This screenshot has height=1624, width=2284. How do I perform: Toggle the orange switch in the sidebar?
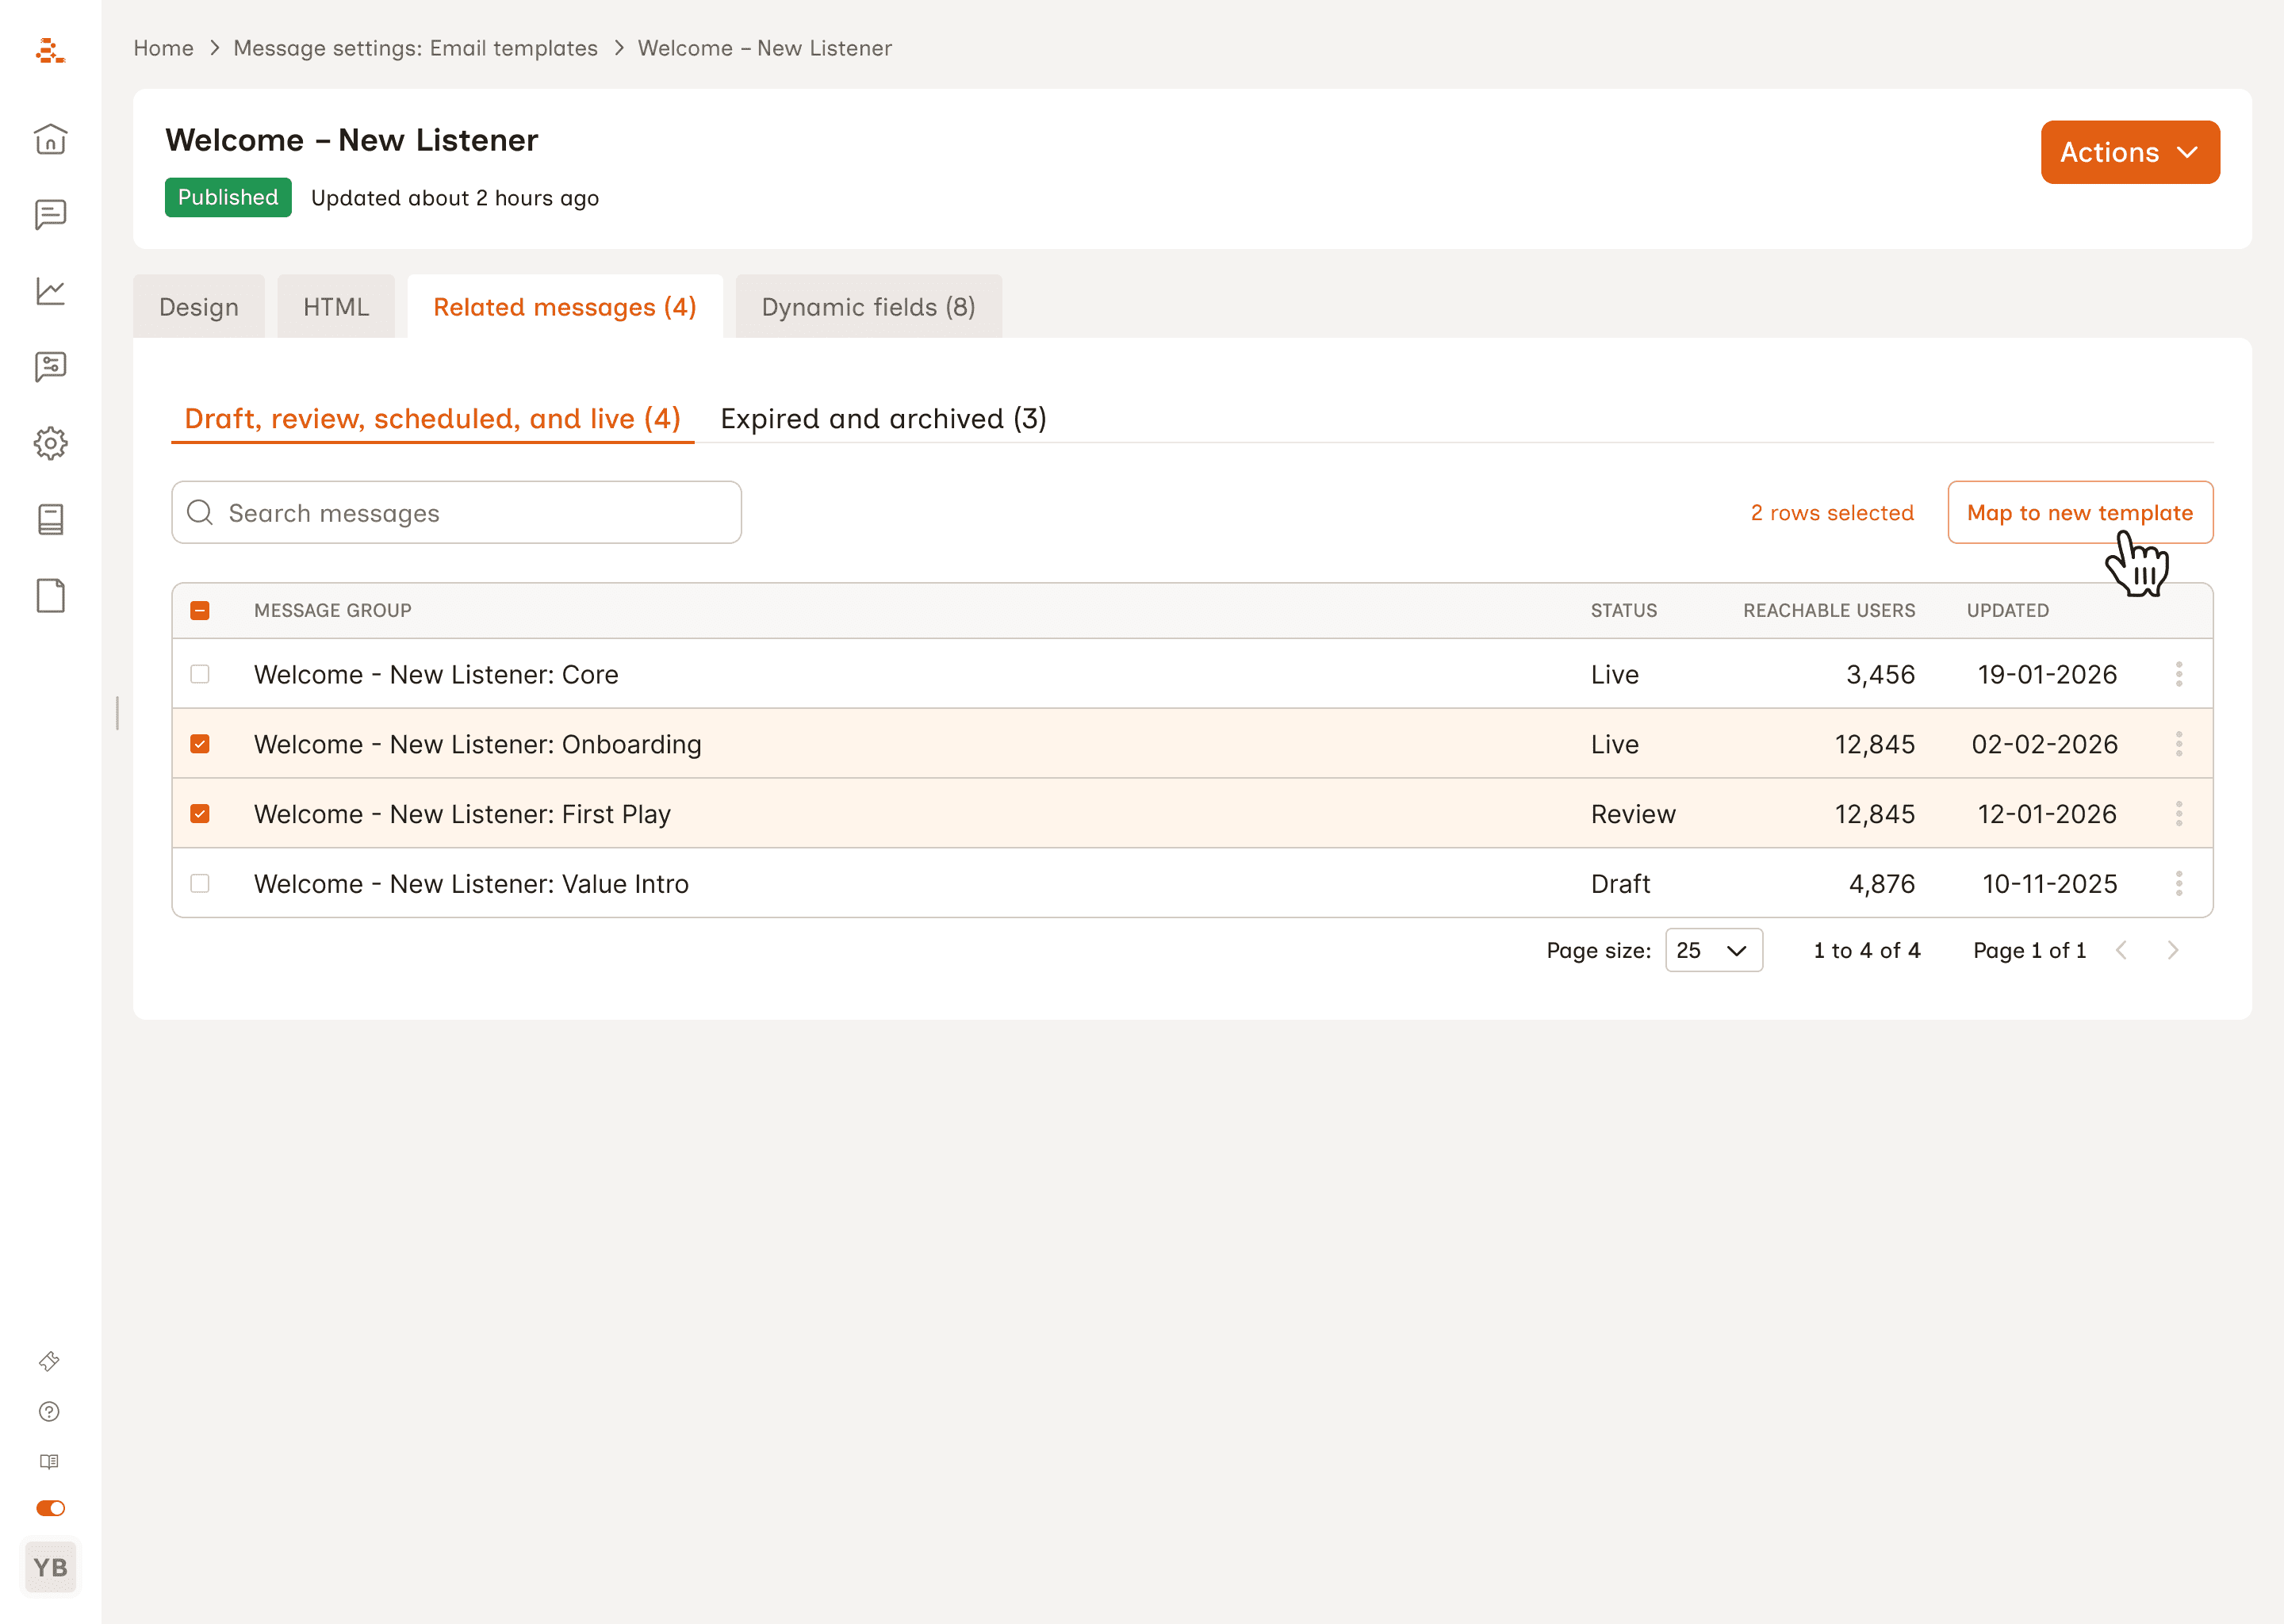click(x=50, y=1508)
